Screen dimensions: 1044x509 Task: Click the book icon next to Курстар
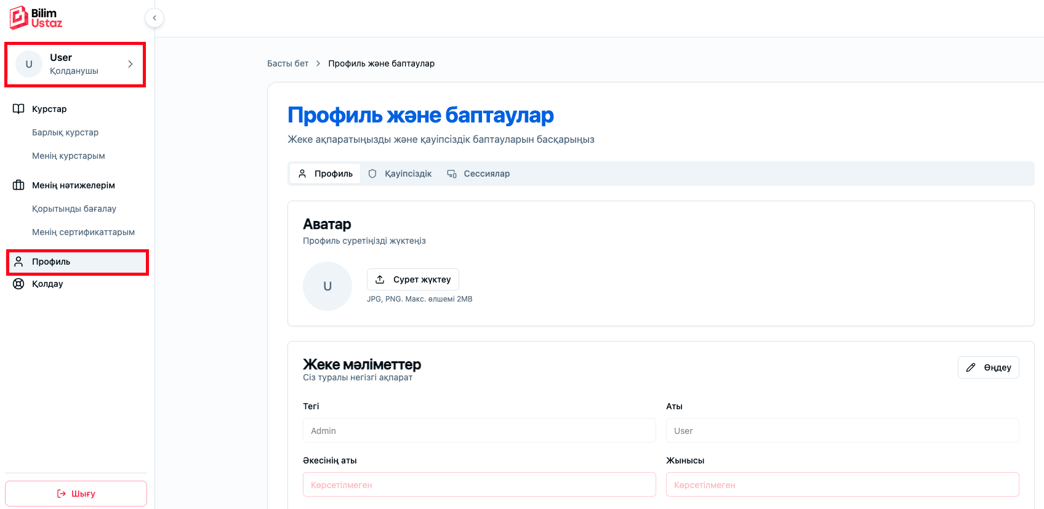18,109
